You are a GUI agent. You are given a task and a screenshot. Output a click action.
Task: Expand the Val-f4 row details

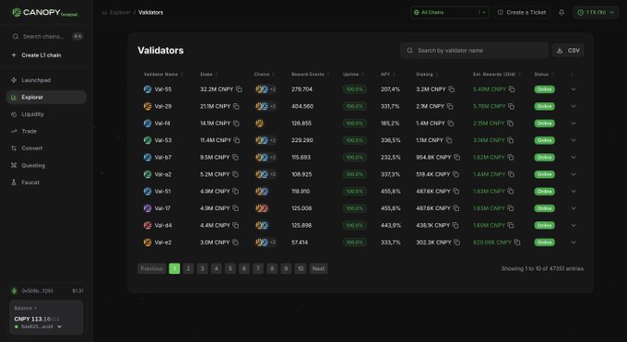click(574, 124)
